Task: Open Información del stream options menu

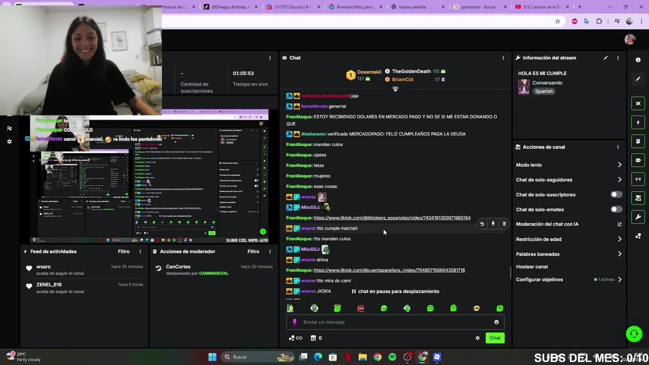Action: [x=618, y=58]
